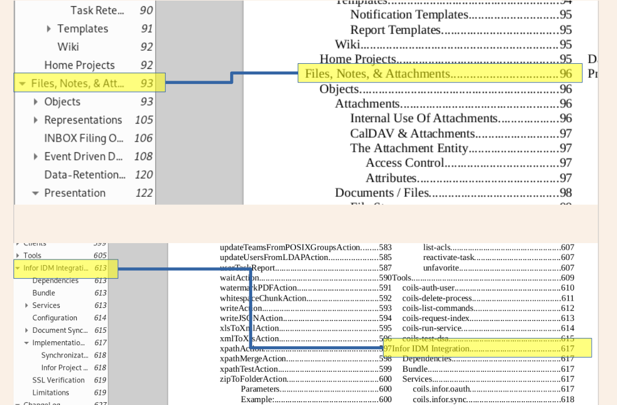Open the Wiki page 92 outline entry
The height and width of the screenshot is (405, 617).
pos(105,47)
